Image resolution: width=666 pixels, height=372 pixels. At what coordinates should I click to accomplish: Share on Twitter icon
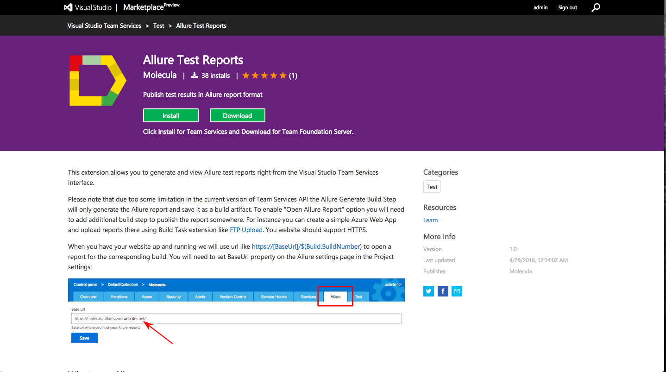point(428,291)
